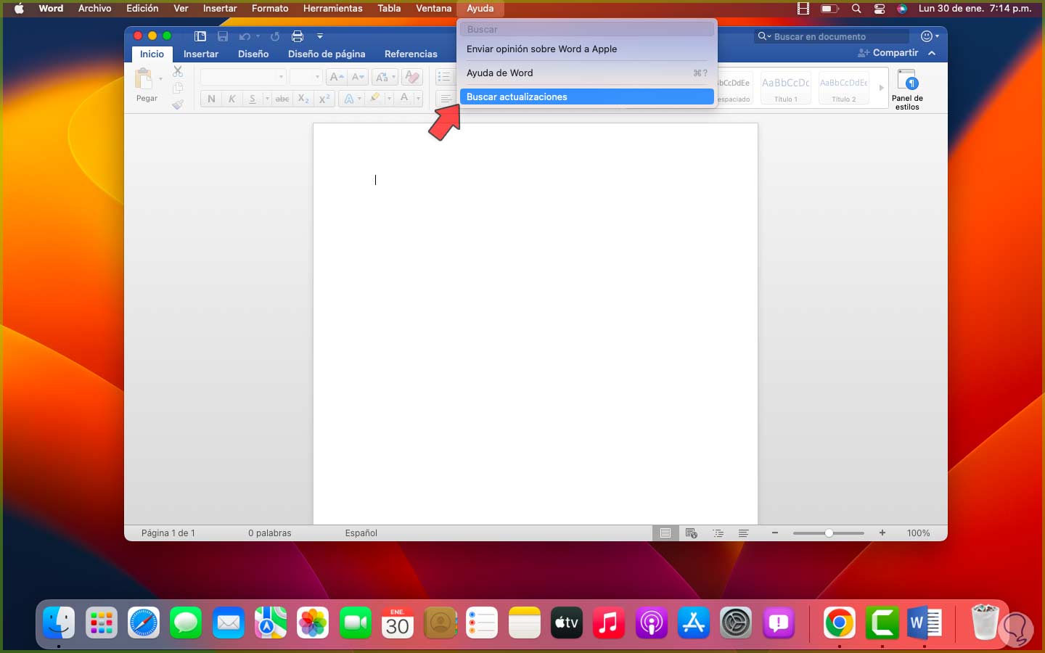1045x653 pixels.
Task: Increase font size with the larger A button
Action: click(x=337, y=77)
